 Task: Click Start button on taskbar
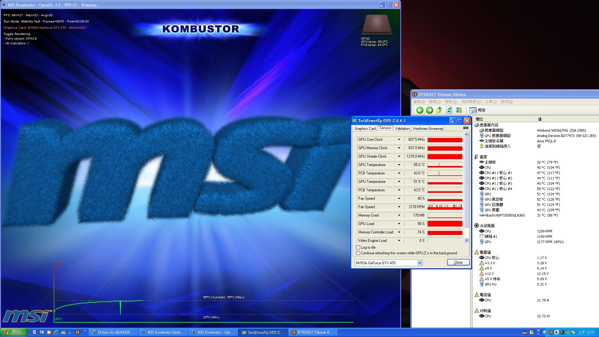14,332
